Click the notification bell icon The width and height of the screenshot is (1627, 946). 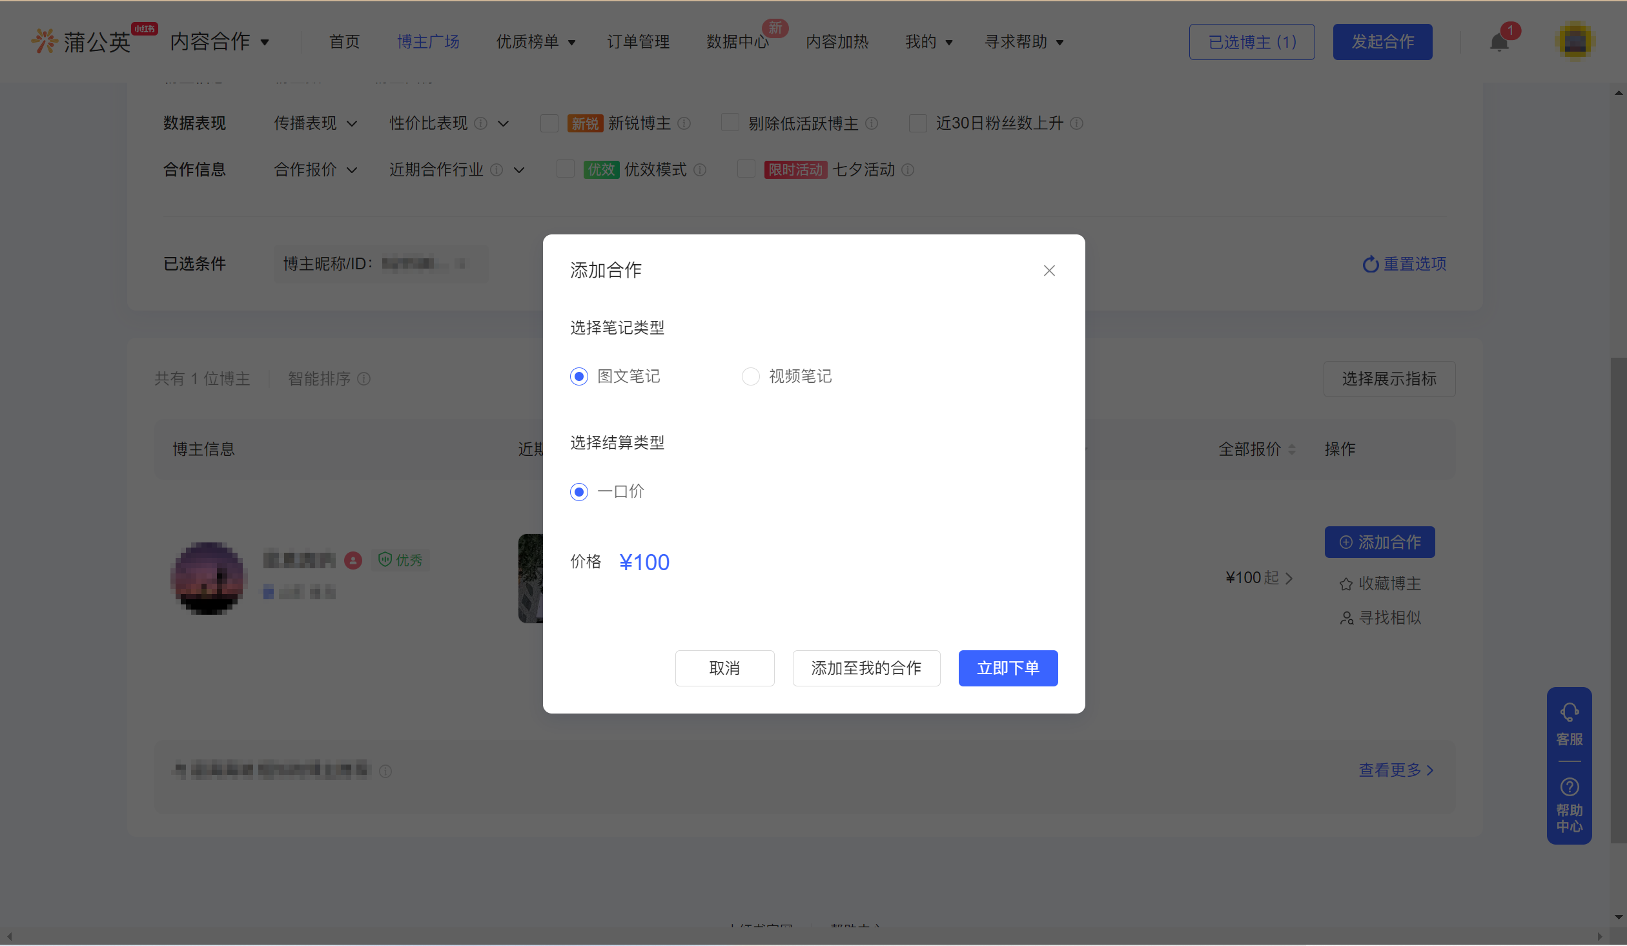point(1499,43)
